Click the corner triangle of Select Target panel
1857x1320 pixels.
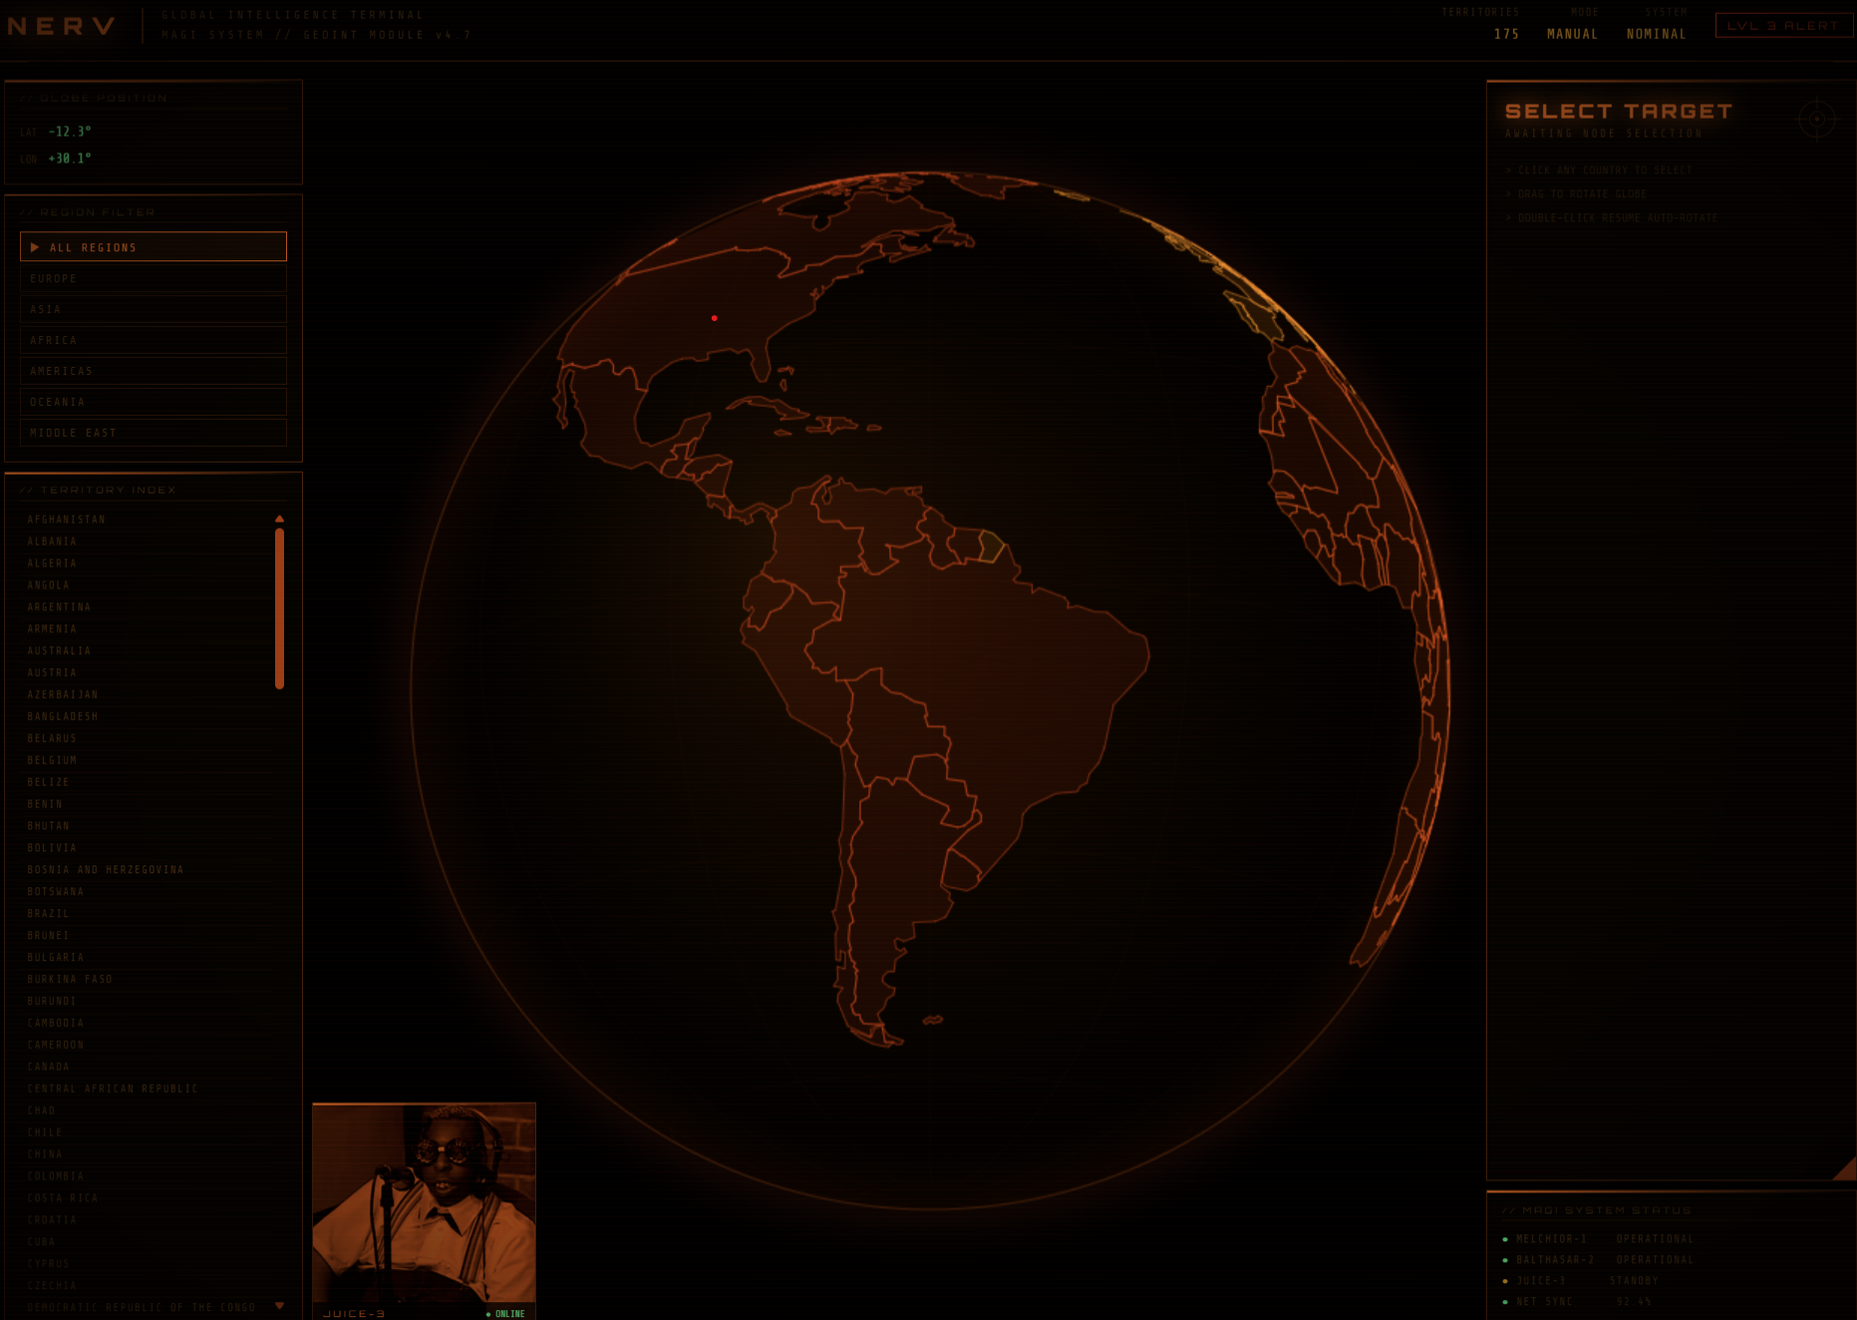pyautogui.click(x=1845, y=1168)
